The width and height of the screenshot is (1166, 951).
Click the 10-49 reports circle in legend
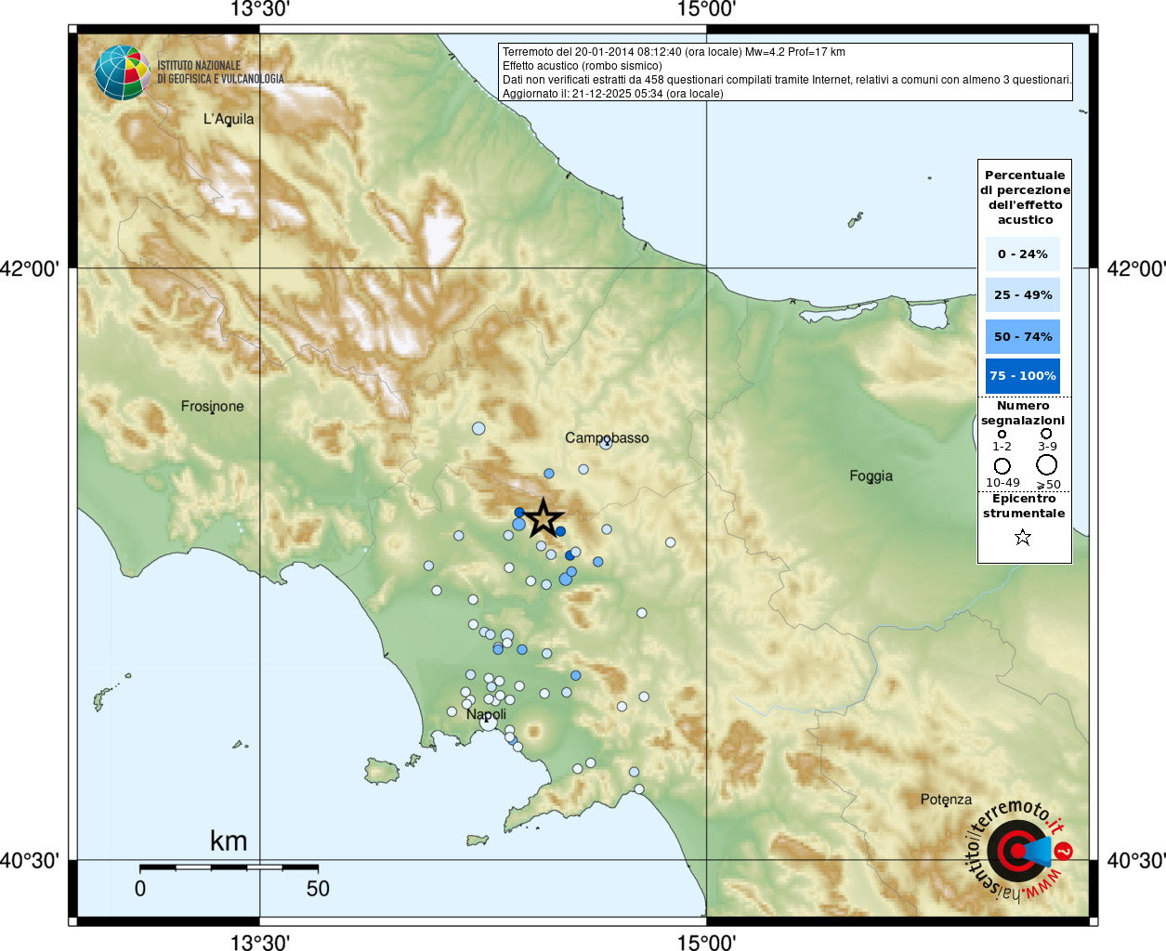tap(1002, 466)
